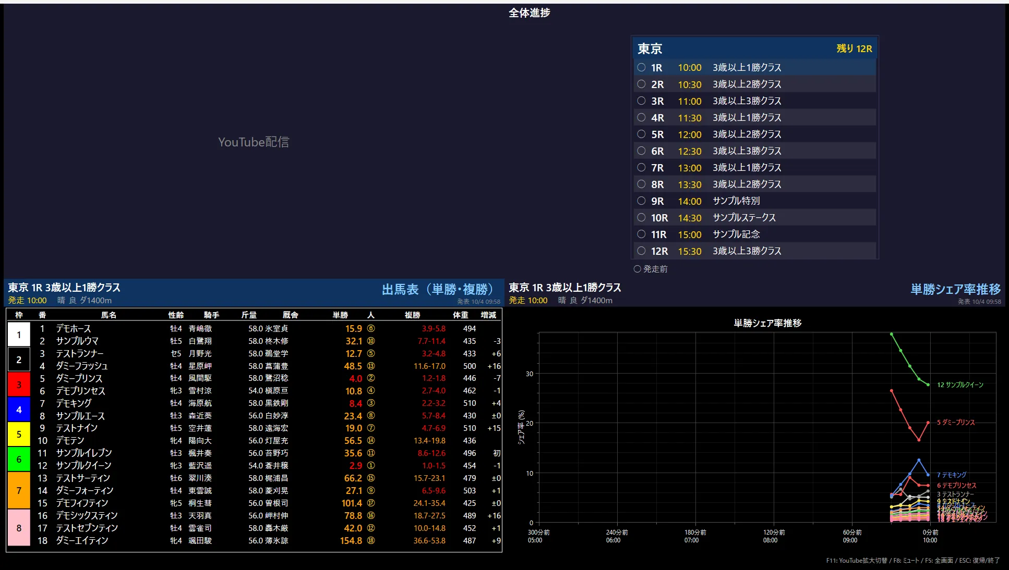Click the YouTube配信 placeholder area
The height and width of the screenshot is (570, 1009).
(254, 142)
